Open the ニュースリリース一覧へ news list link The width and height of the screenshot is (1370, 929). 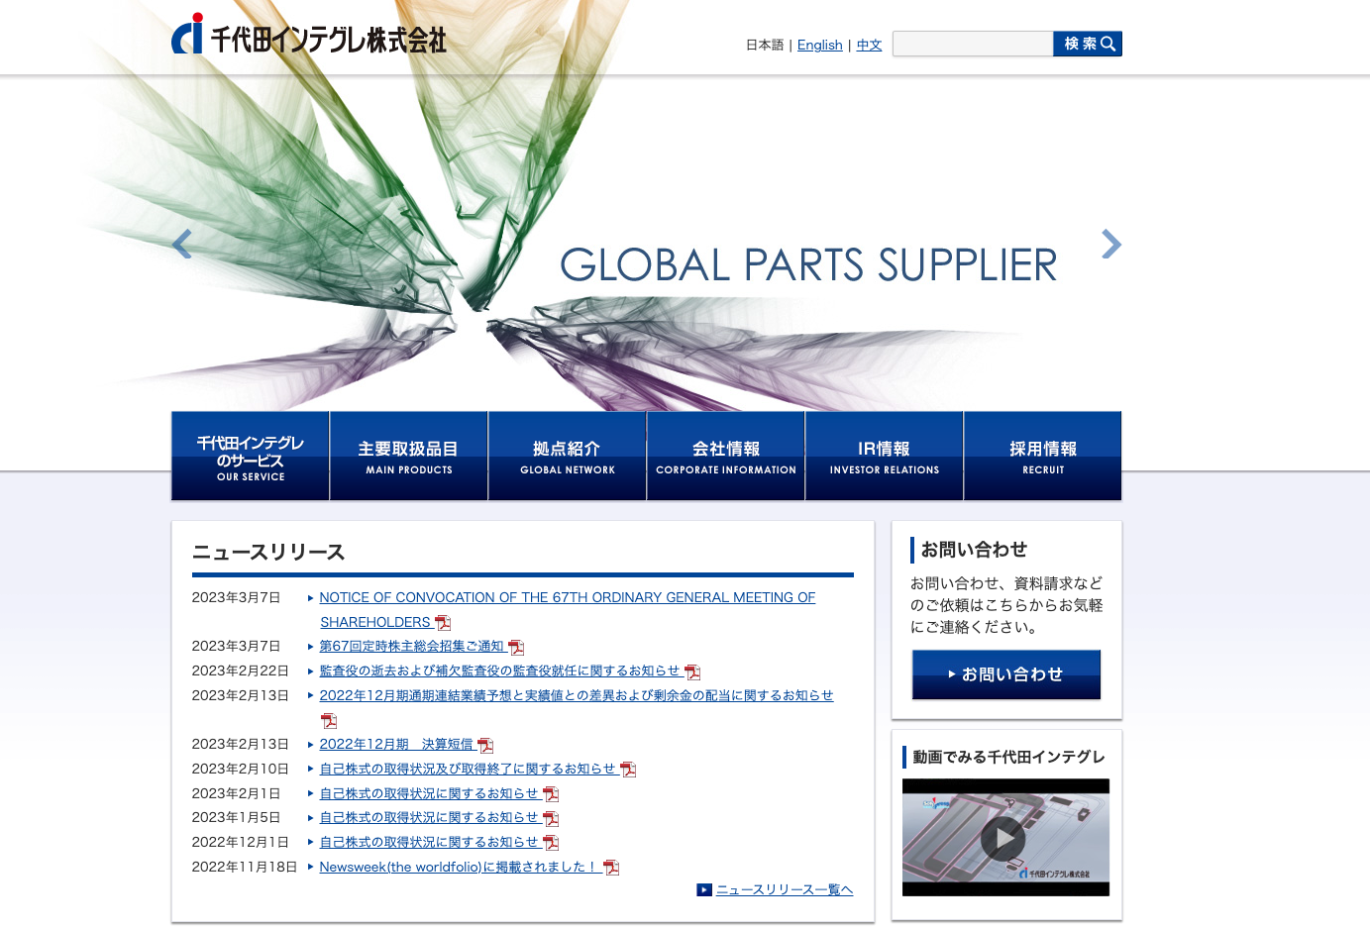[784, 890]
